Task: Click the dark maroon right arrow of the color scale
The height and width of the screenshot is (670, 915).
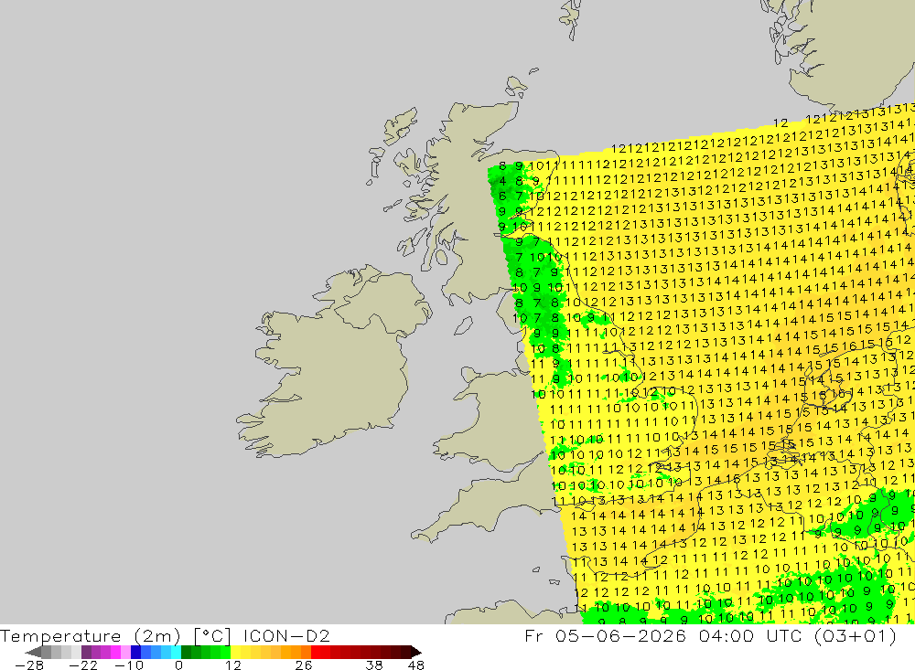Action: click(x=415, y=652)
